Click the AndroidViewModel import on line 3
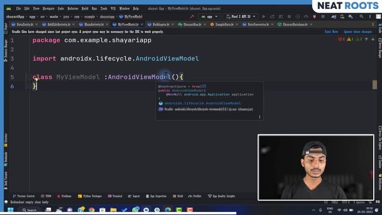The image size is (382, 215). (167, 59)
